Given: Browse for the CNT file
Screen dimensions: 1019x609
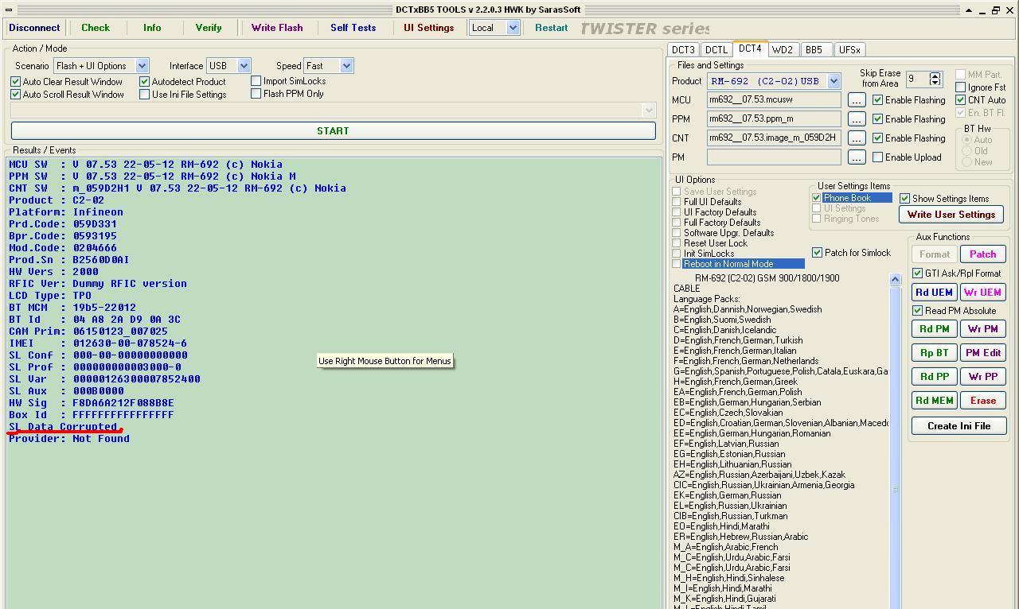Looking at the screenshot, I should pos(856,138).
